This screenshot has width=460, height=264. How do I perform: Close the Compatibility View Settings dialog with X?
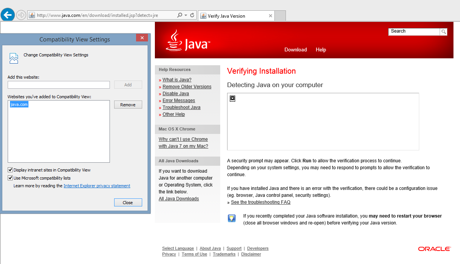[142, 38]
